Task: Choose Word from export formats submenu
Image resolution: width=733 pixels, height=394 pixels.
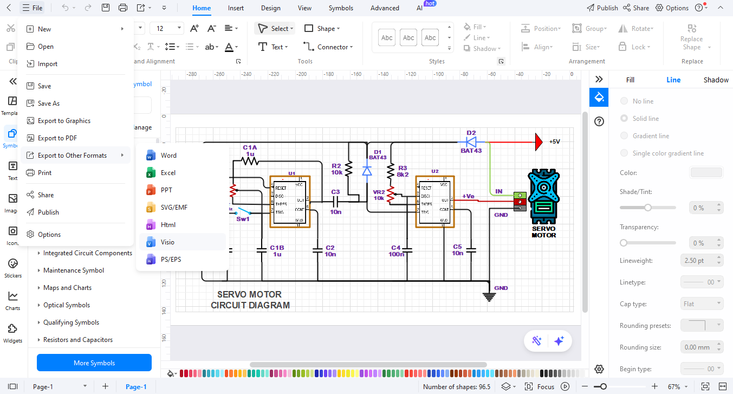Action: (x=183, y=156)
